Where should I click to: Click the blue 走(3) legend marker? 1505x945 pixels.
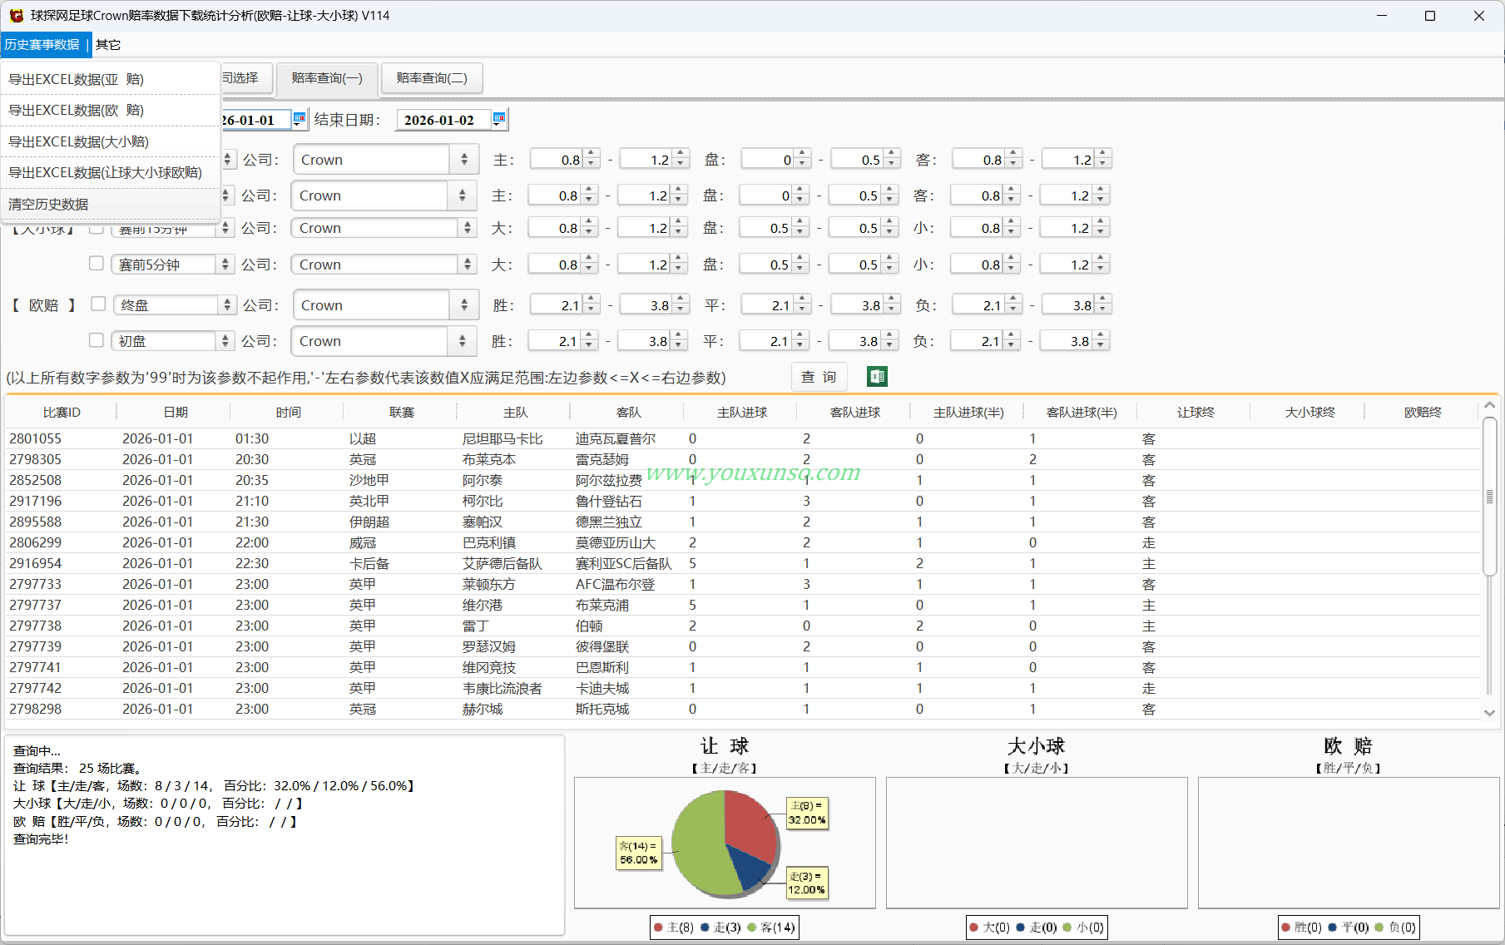click(705, 927)
